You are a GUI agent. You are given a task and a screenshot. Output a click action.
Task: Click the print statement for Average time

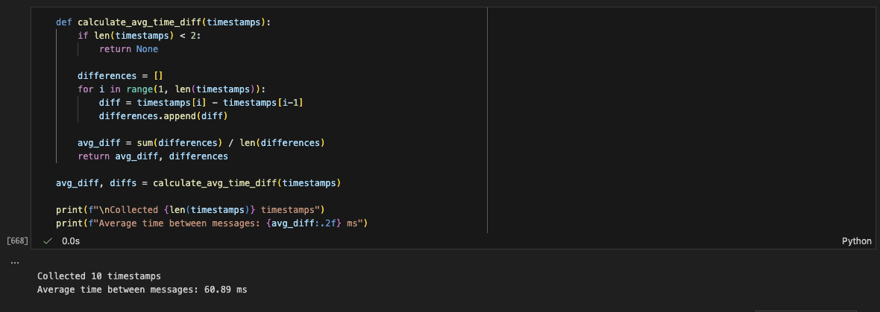[213, 223]
